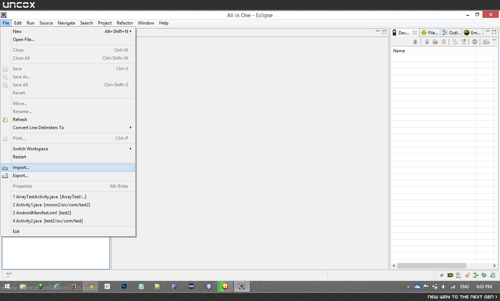The height and width of the screenshot is (301, 500).
Task: Click the ENG language indicator
Action: pyautogui.click(x=464, y=287)
